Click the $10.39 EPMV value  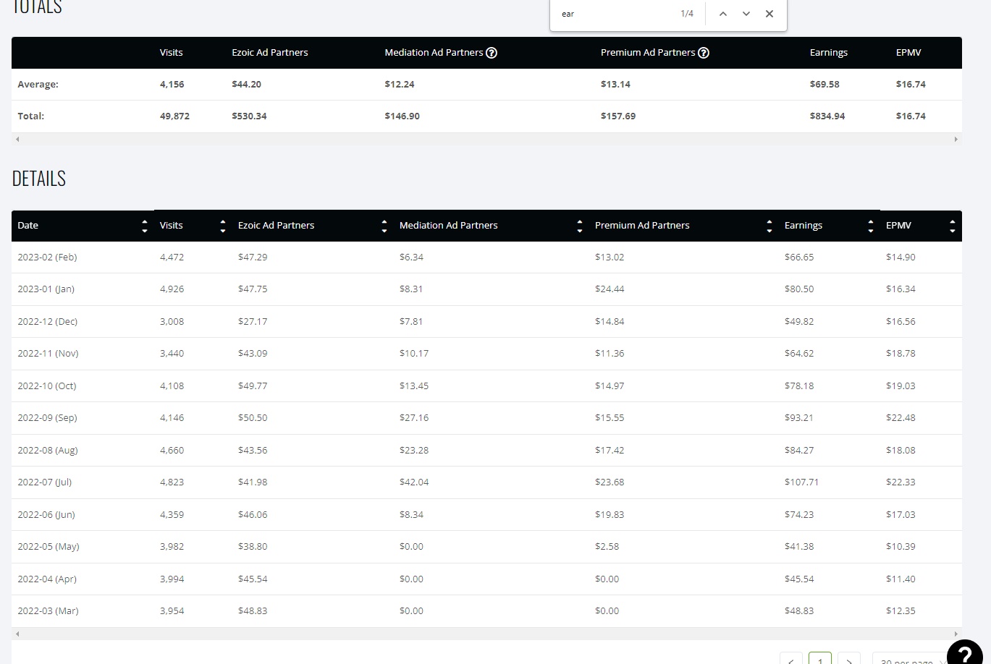pos(901,546)
